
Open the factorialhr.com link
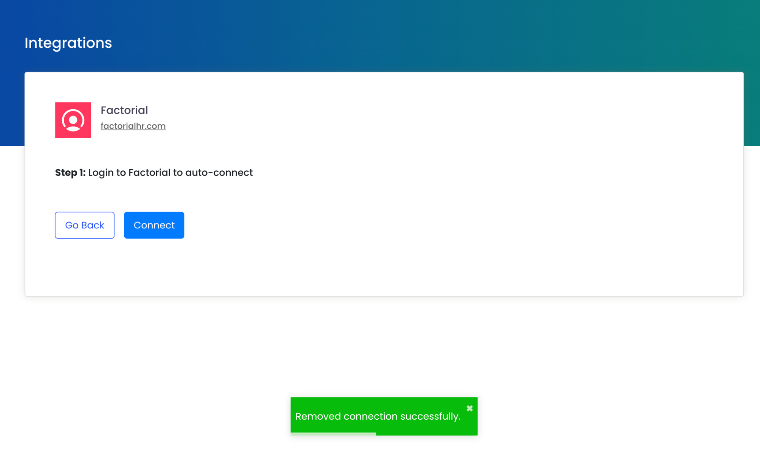[133, 126]
